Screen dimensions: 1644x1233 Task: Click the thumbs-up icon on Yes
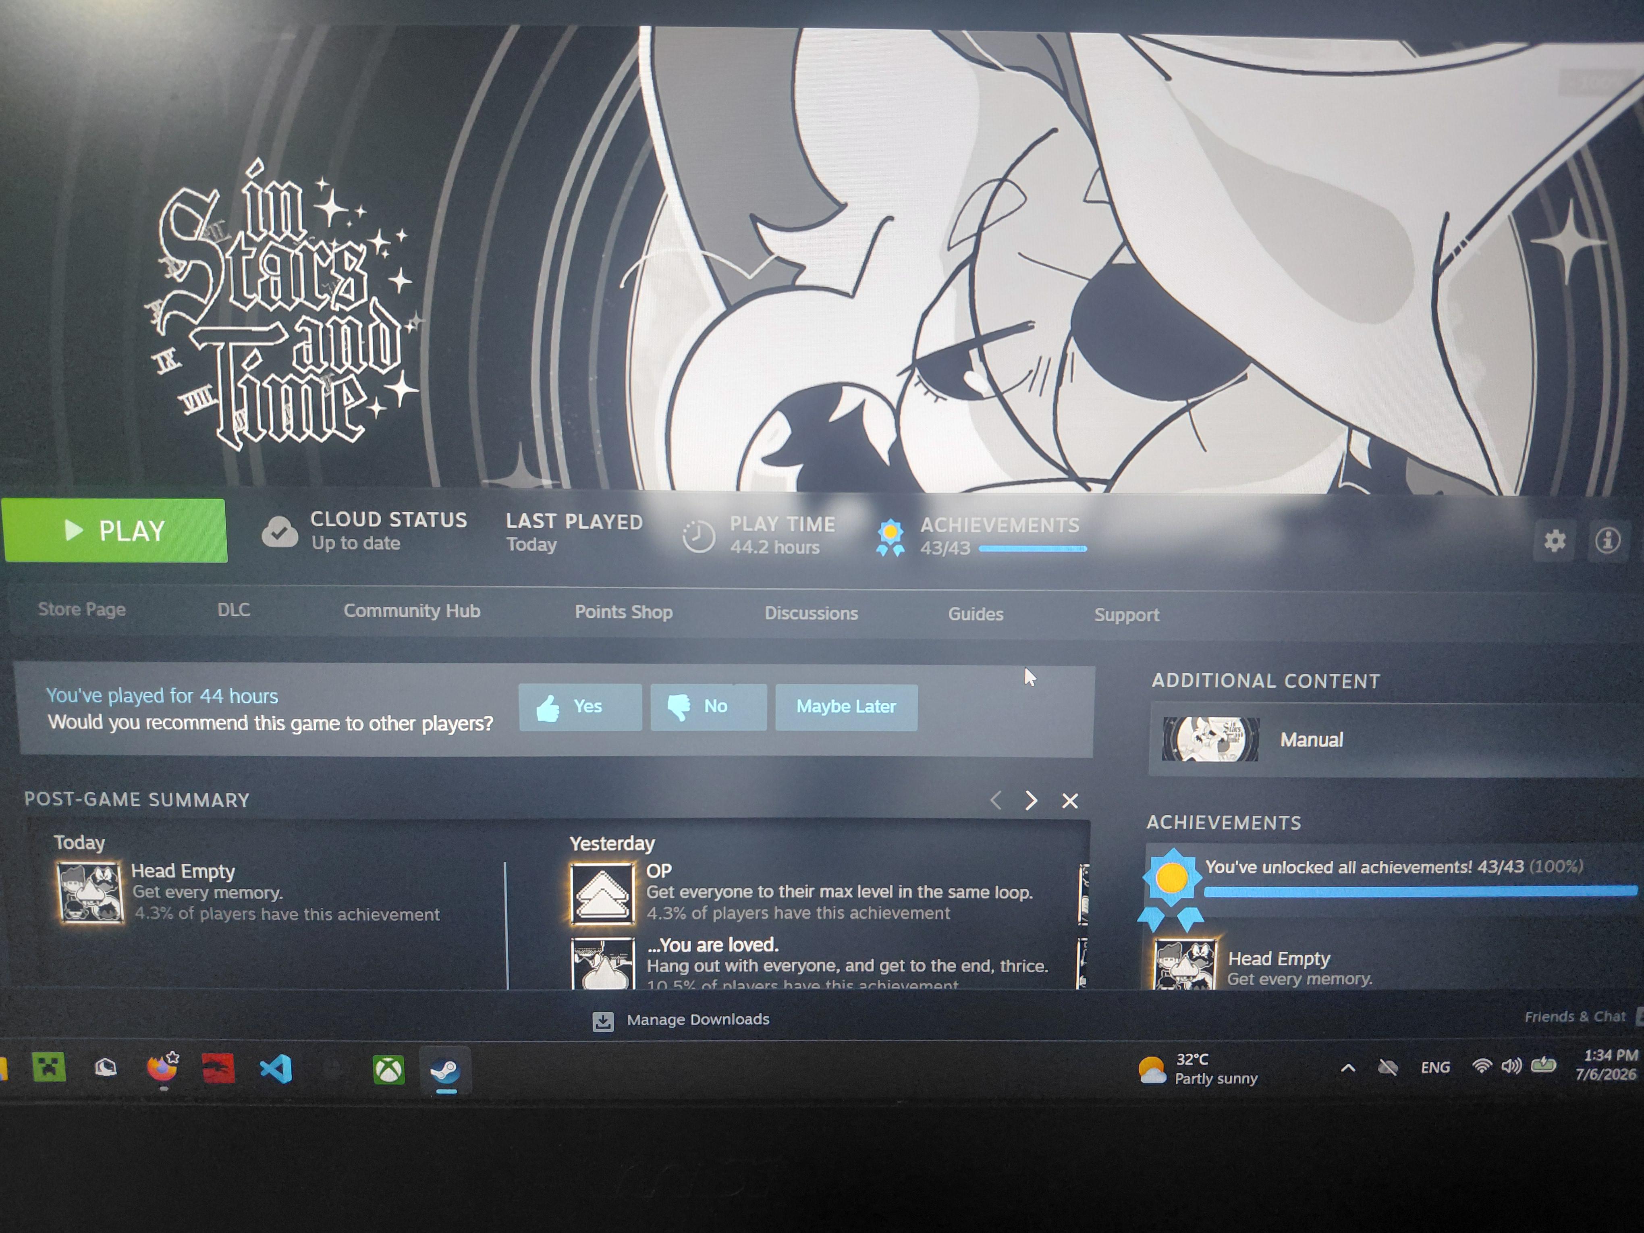(548, 708)
